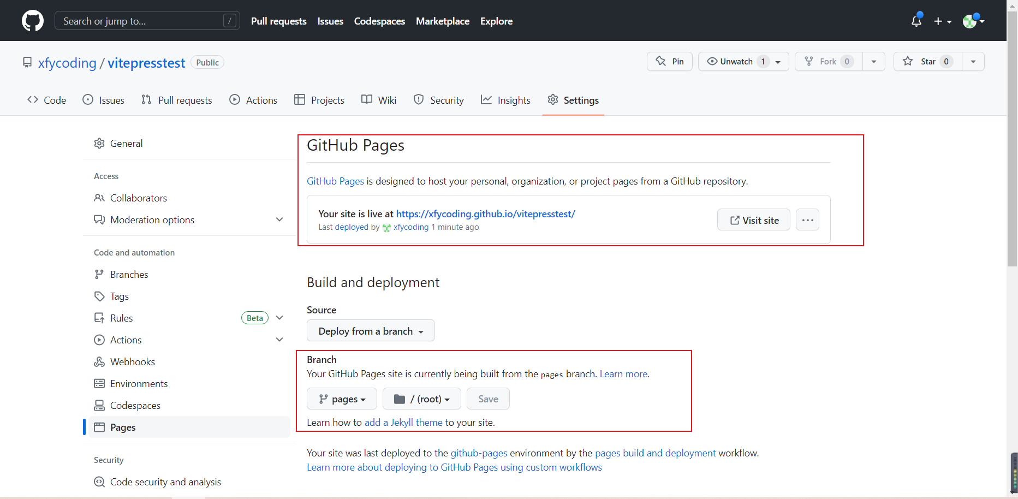
Task: Click the Visit site button
Action: click(x=754, y=220)
